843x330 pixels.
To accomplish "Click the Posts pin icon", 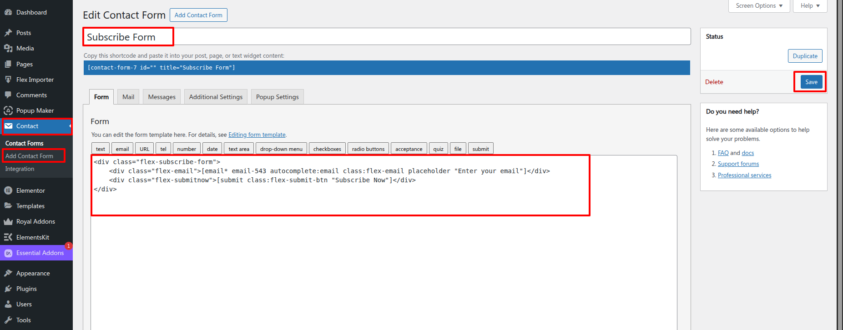I will (8, 33).
